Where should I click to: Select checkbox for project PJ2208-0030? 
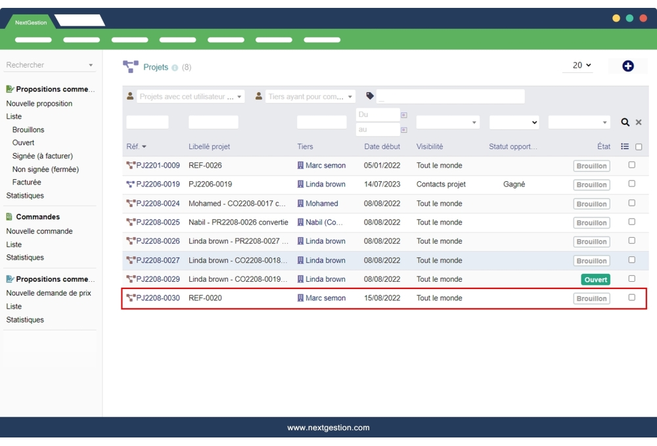(x=632, y=298)
